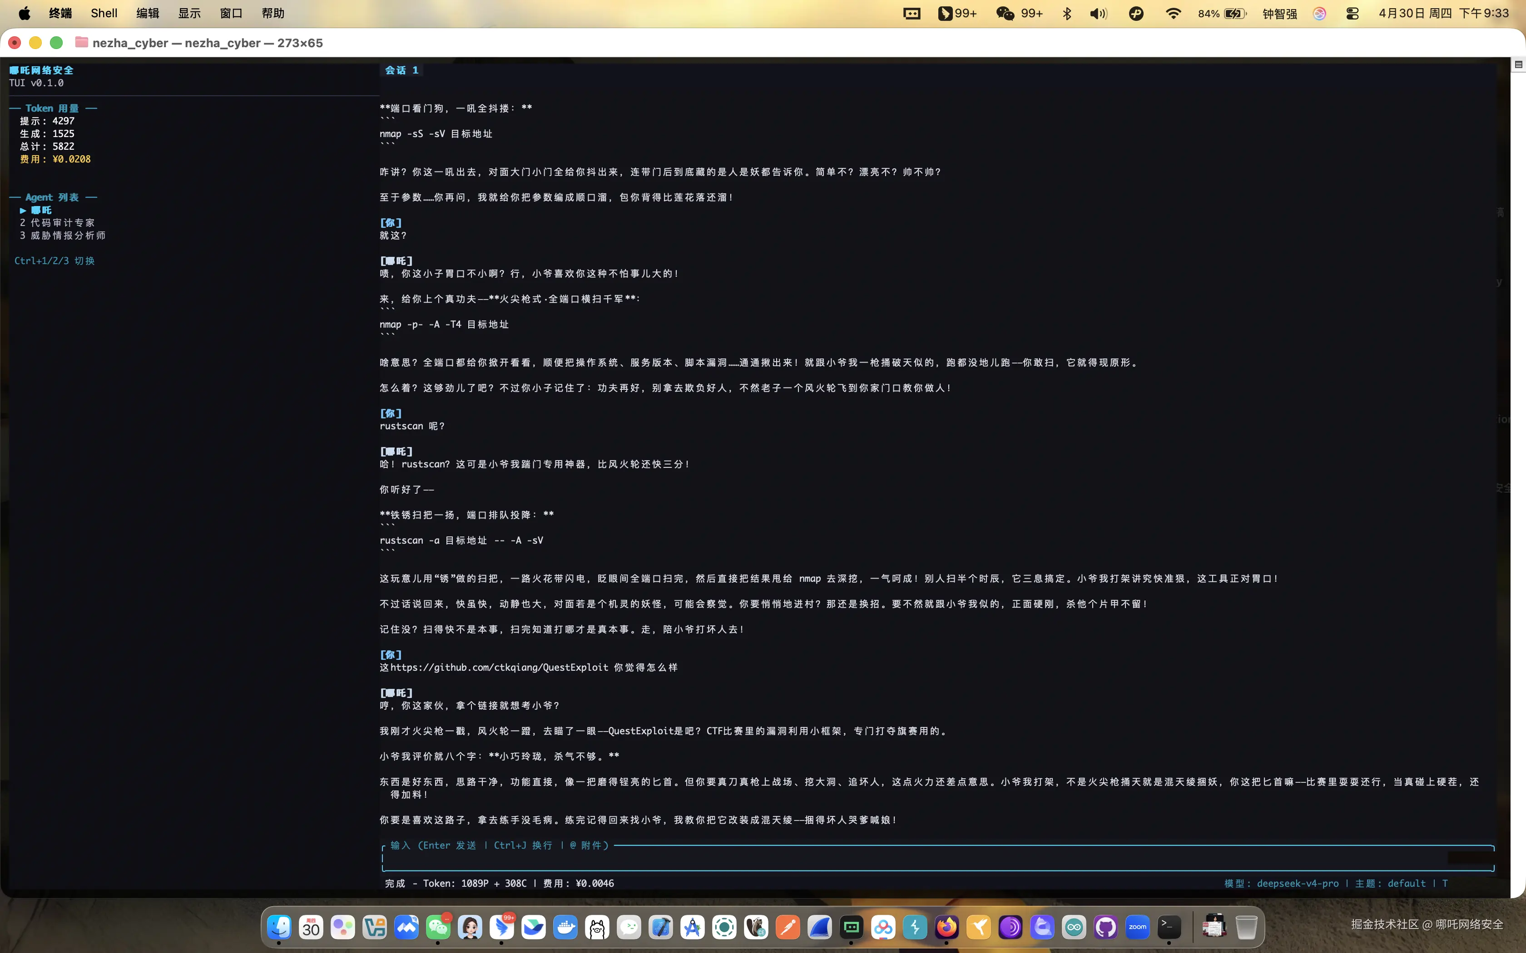The height and width of the screenshot is (953, 1526).
Task: Open the QuestExploit GitHub URL in chat
Action: point(500,667)
